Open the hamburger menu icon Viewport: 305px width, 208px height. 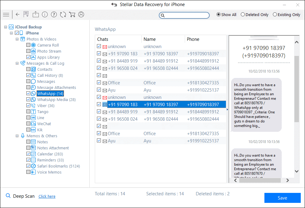6,15
